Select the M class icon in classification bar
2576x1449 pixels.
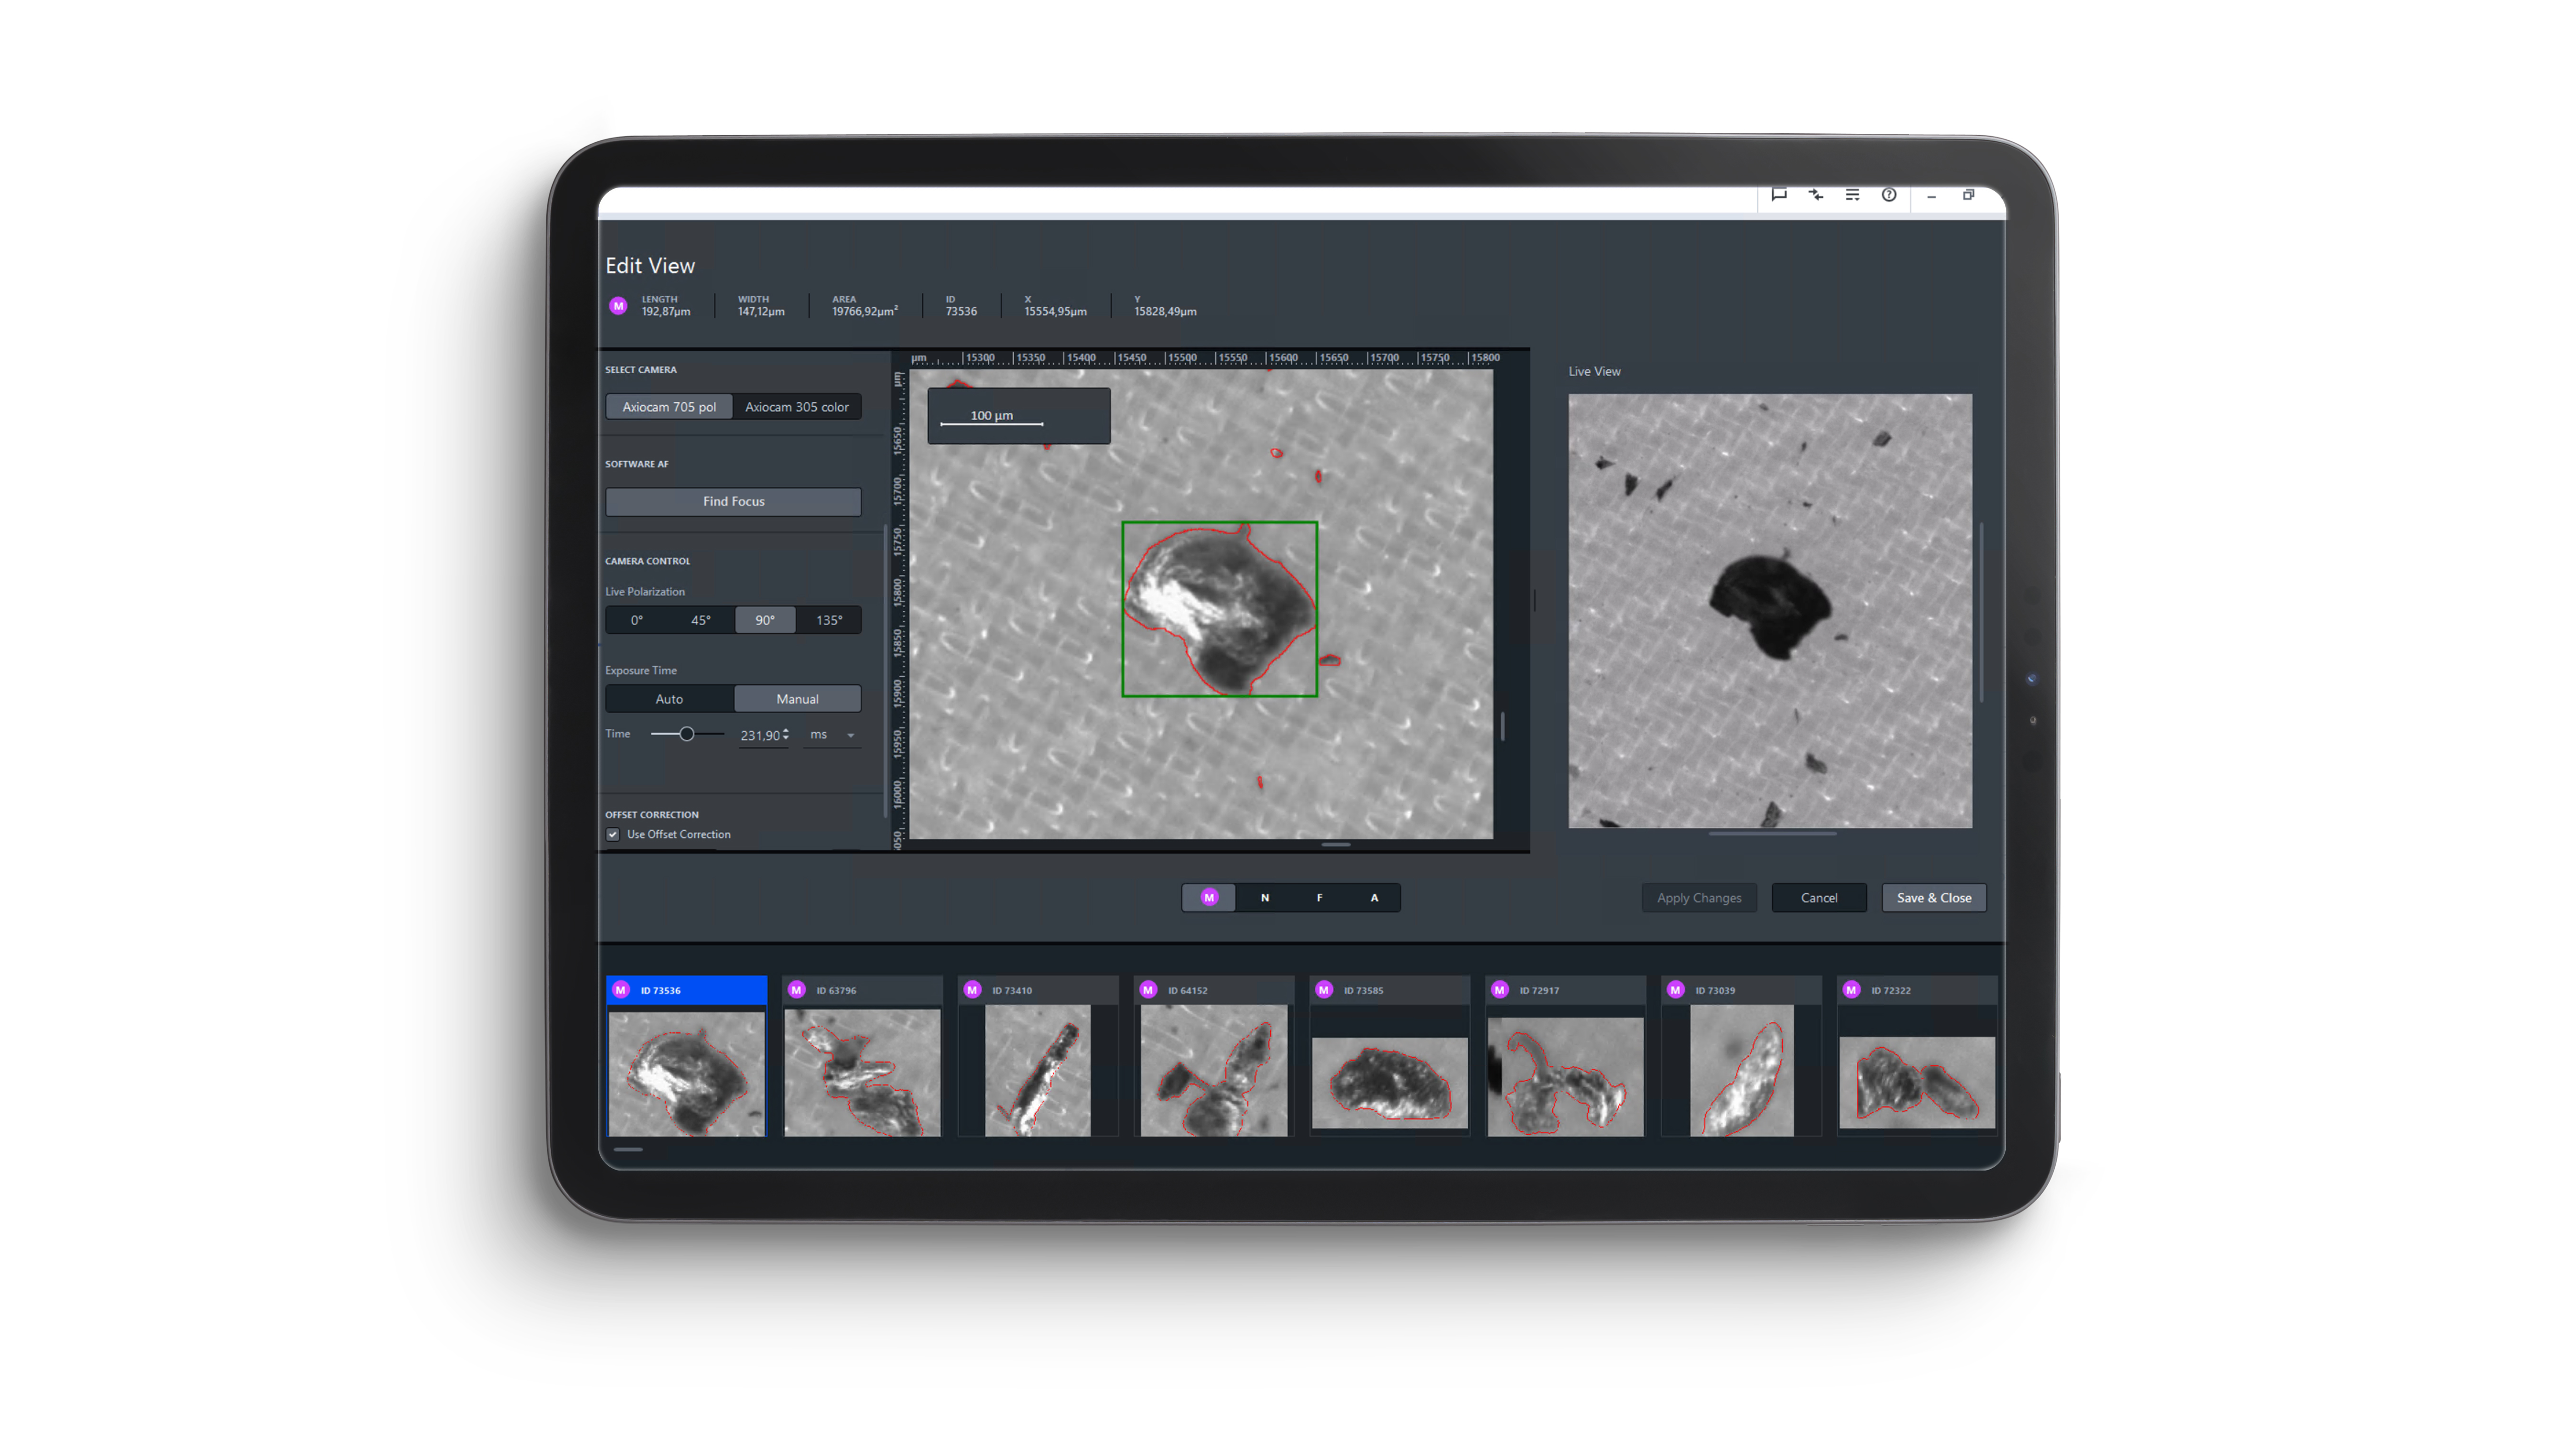(1209, 898)
